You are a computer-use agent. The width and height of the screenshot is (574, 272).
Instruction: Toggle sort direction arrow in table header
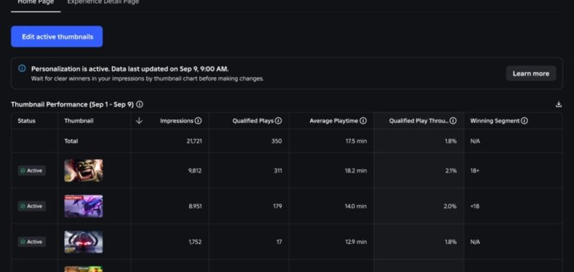point(138,121)
